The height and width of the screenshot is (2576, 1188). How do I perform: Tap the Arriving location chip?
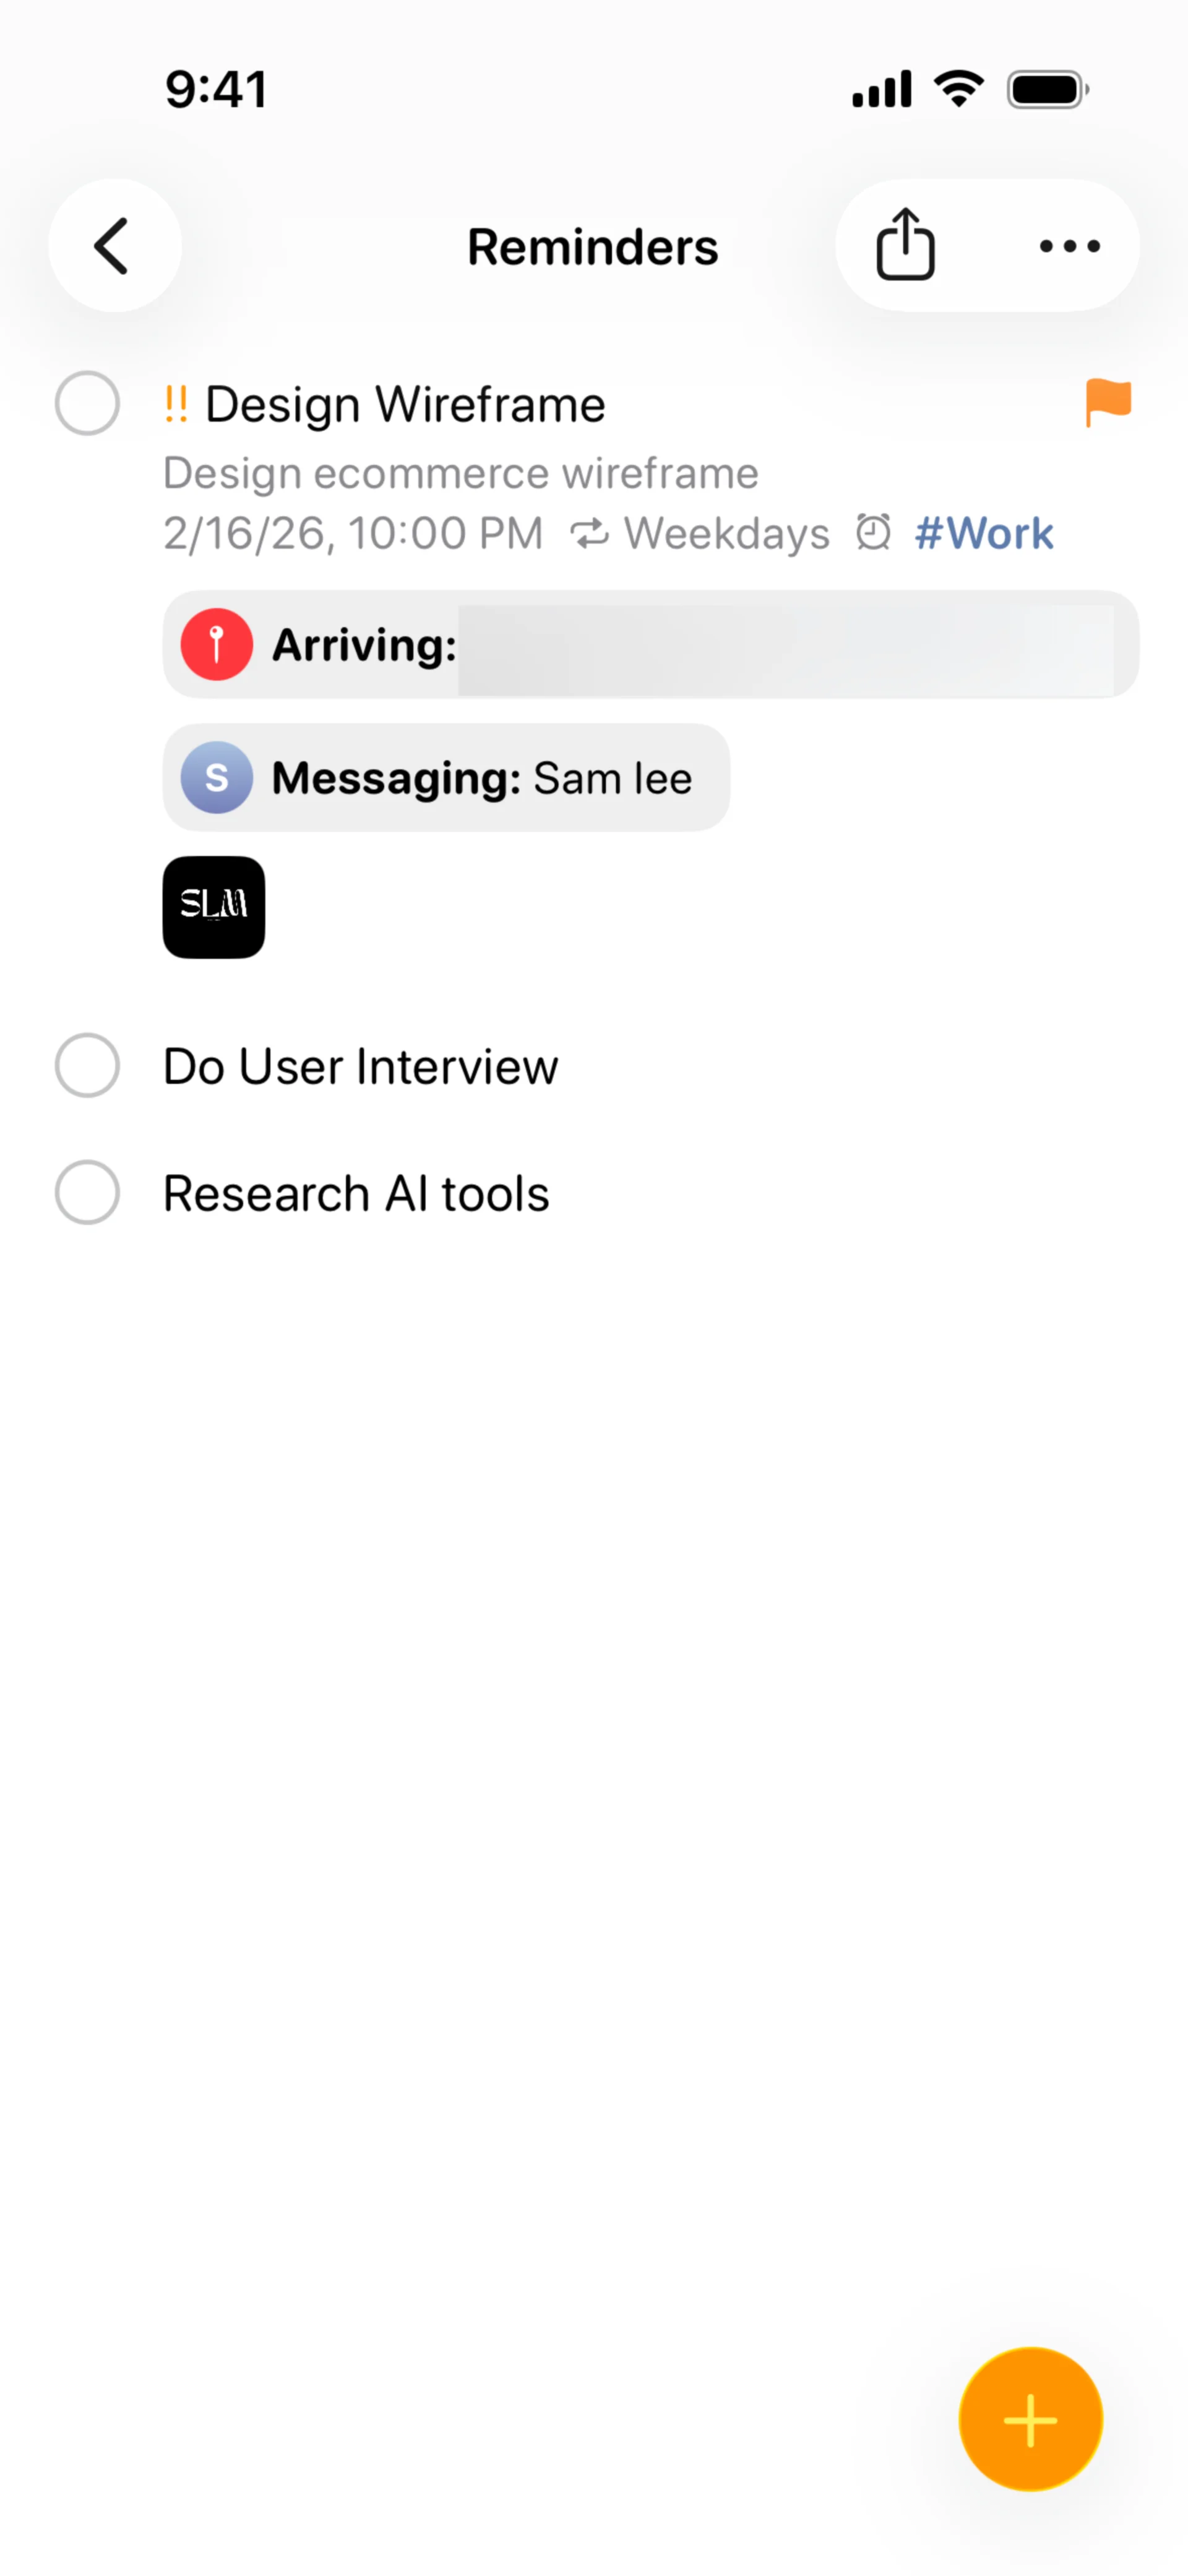coord(650,644)
